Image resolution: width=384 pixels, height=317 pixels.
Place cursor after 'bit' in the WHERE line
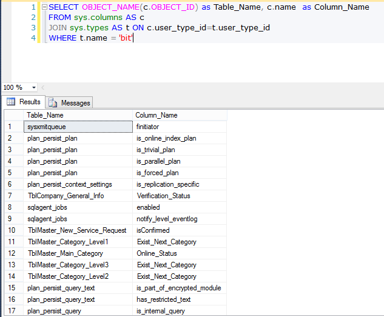click(x=133, y=38)
